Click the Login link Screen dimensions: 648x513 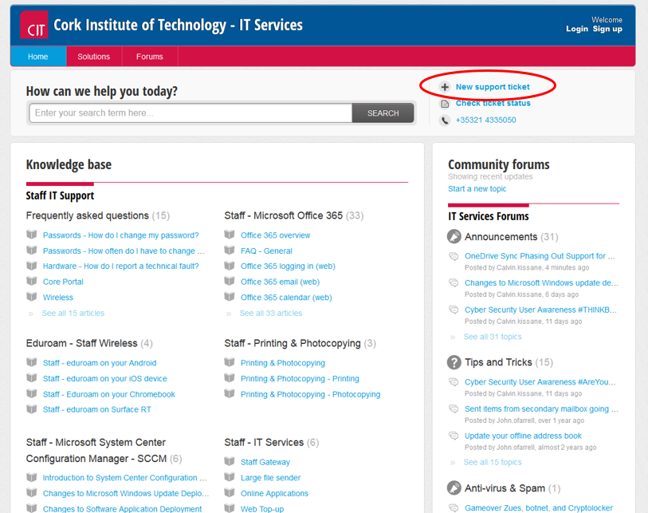[x=577, y=29]
